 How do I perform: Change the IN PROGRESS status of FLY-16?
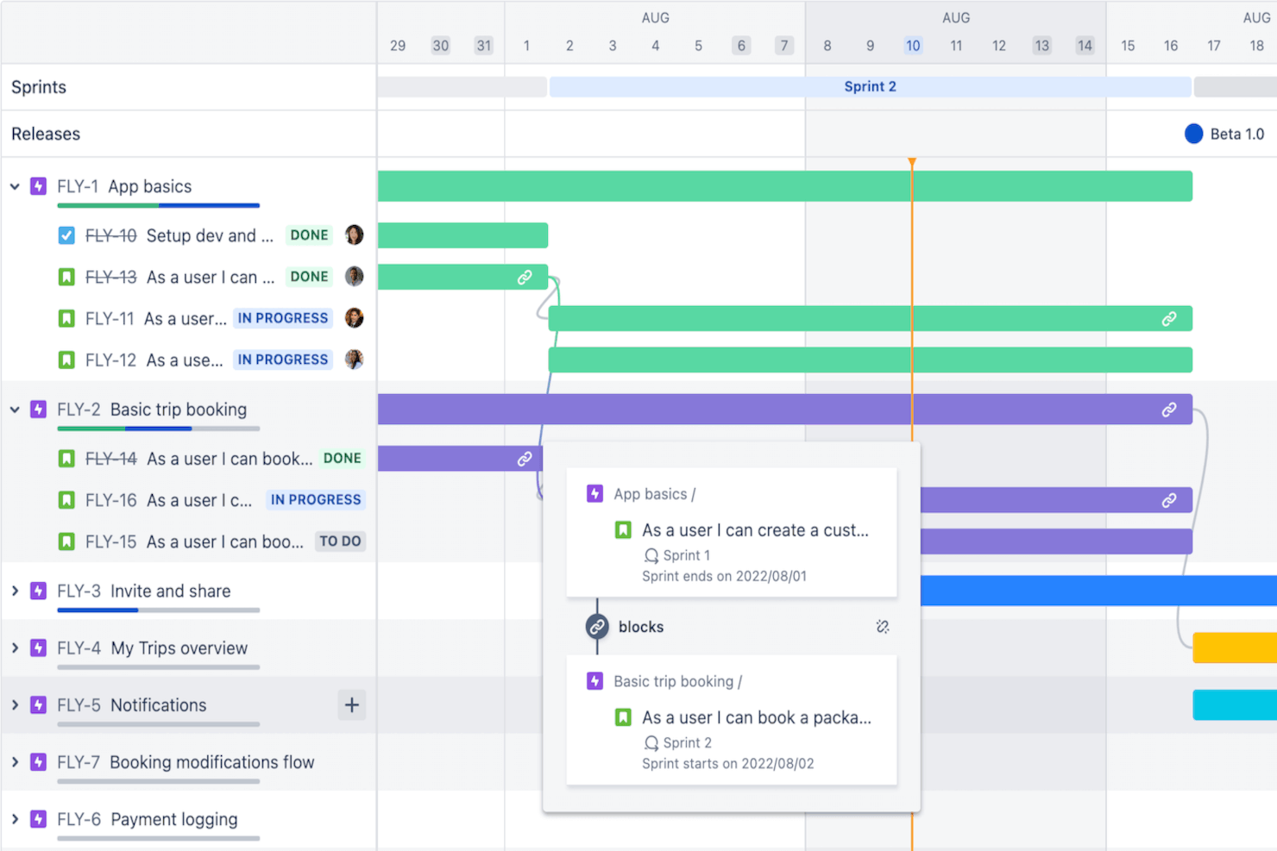click(316, 500)
